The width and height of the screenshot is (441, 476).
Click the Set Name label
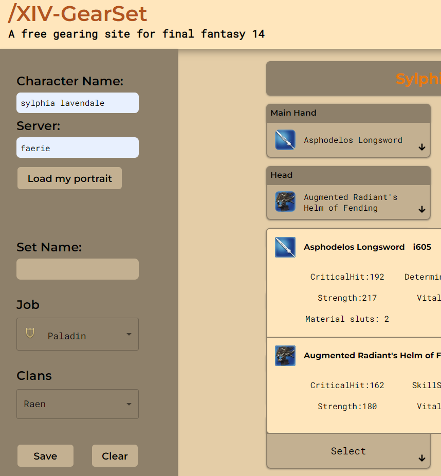(49, 247)
